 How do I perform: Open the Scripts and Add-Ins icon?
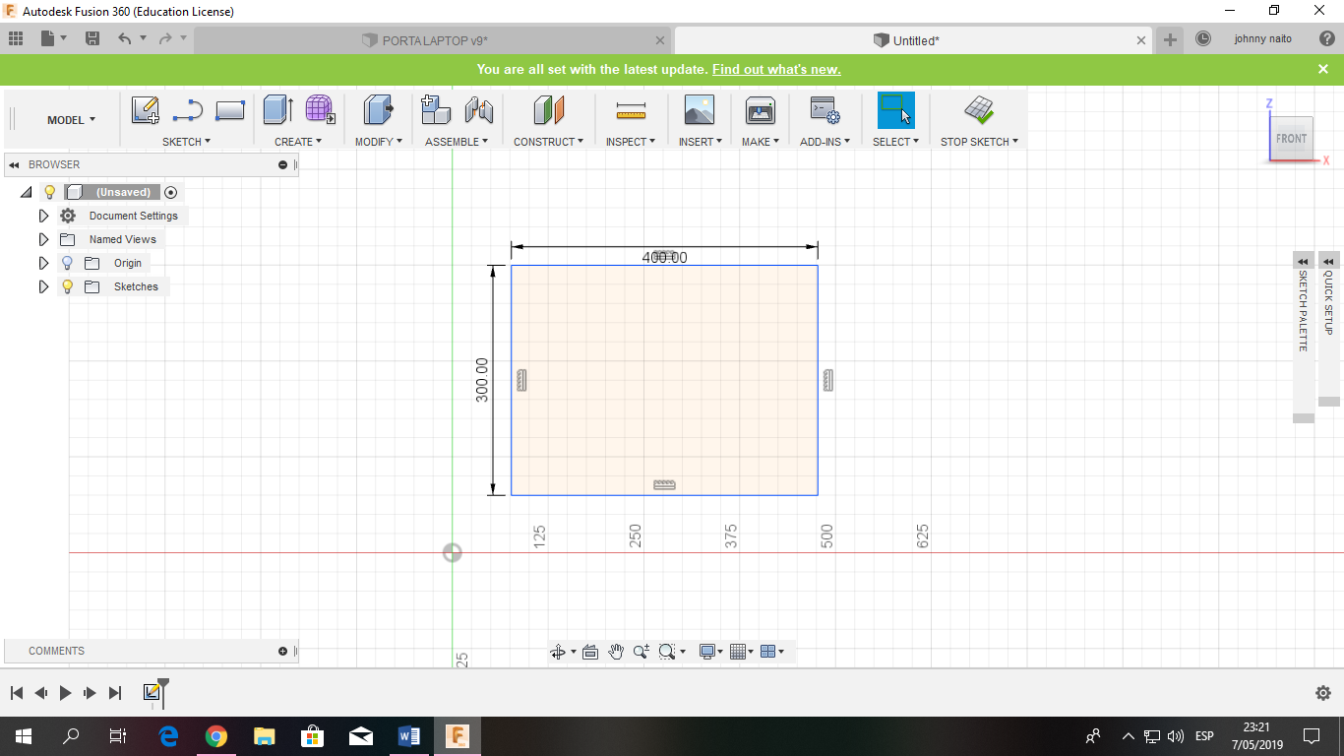(x=825, y=109)
